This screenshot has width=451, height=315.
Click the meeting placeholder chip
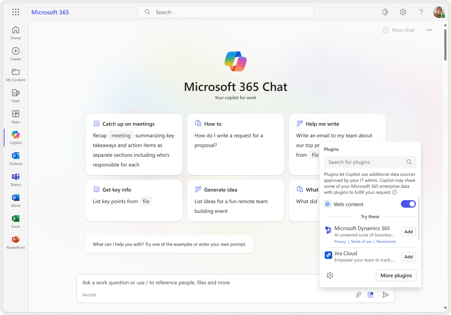coord(121,135)
